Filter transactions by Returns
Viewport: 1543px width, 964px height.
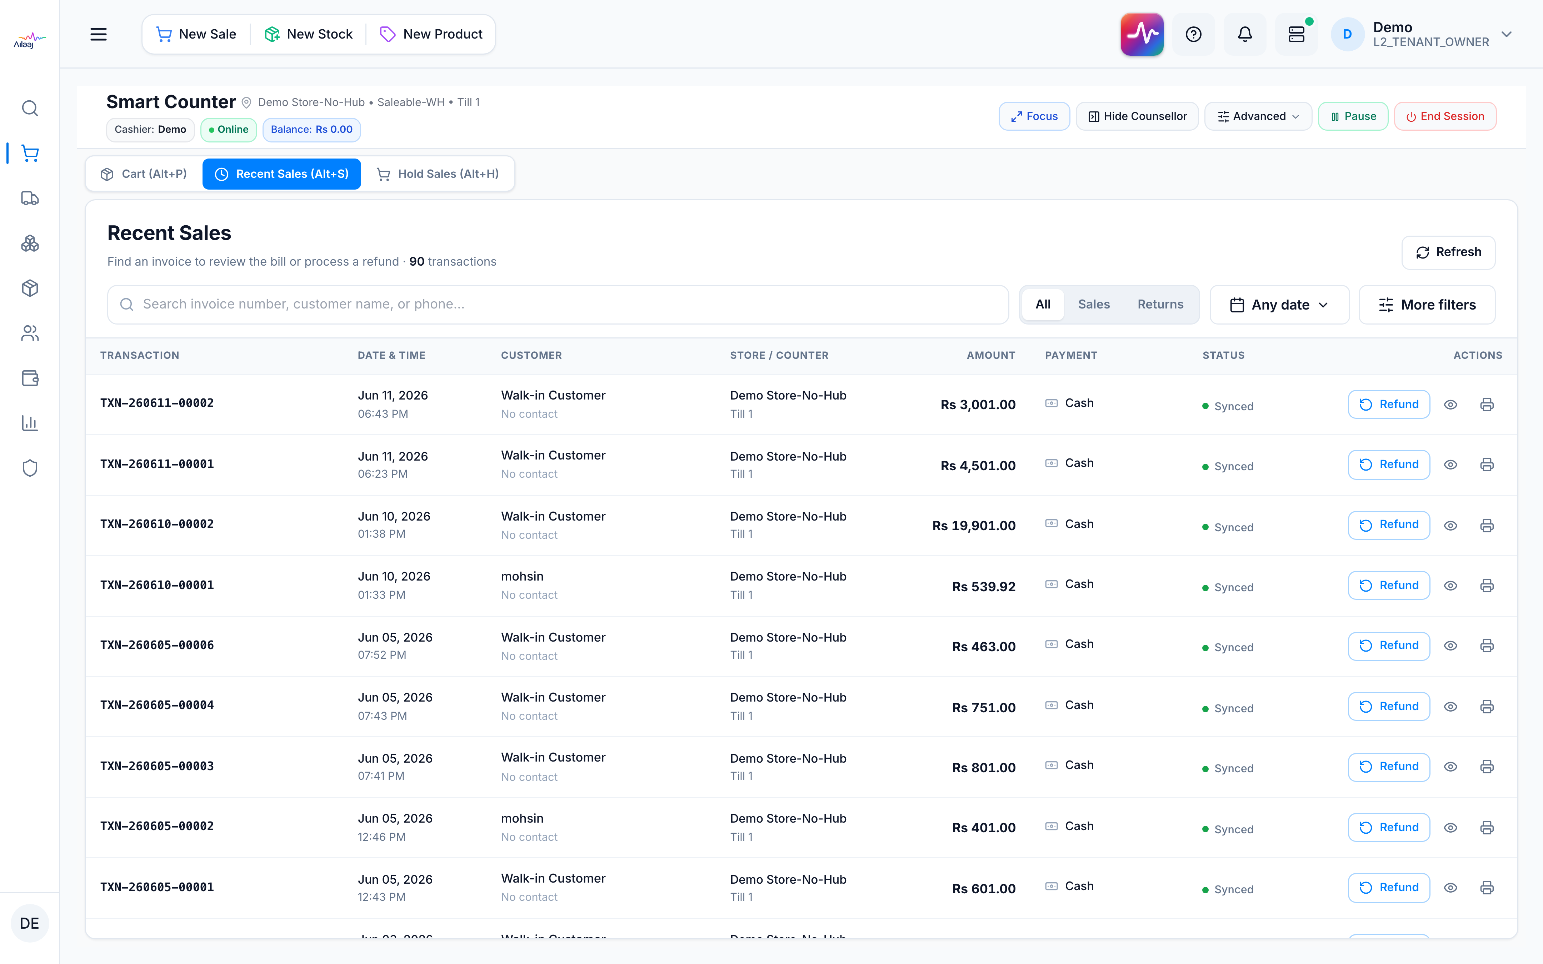point(1160,304)
